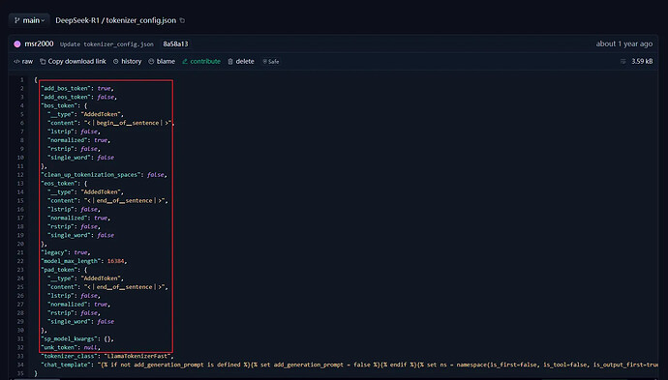Viewport: 668px width, 380px height.
Task: Open blame view
Action: point(162,61)
